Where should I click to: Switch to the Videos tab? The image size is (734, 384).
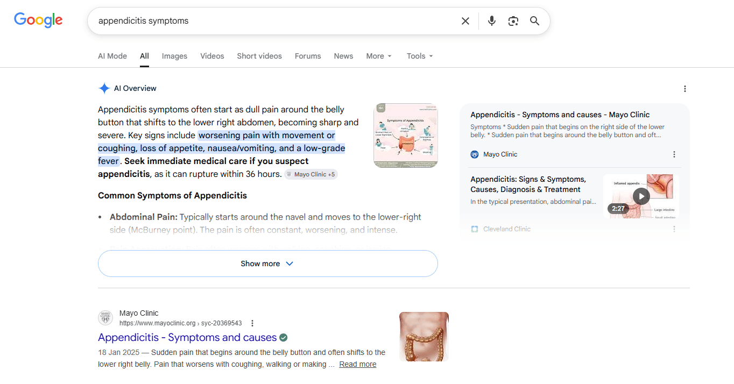(x=212, y=56)
